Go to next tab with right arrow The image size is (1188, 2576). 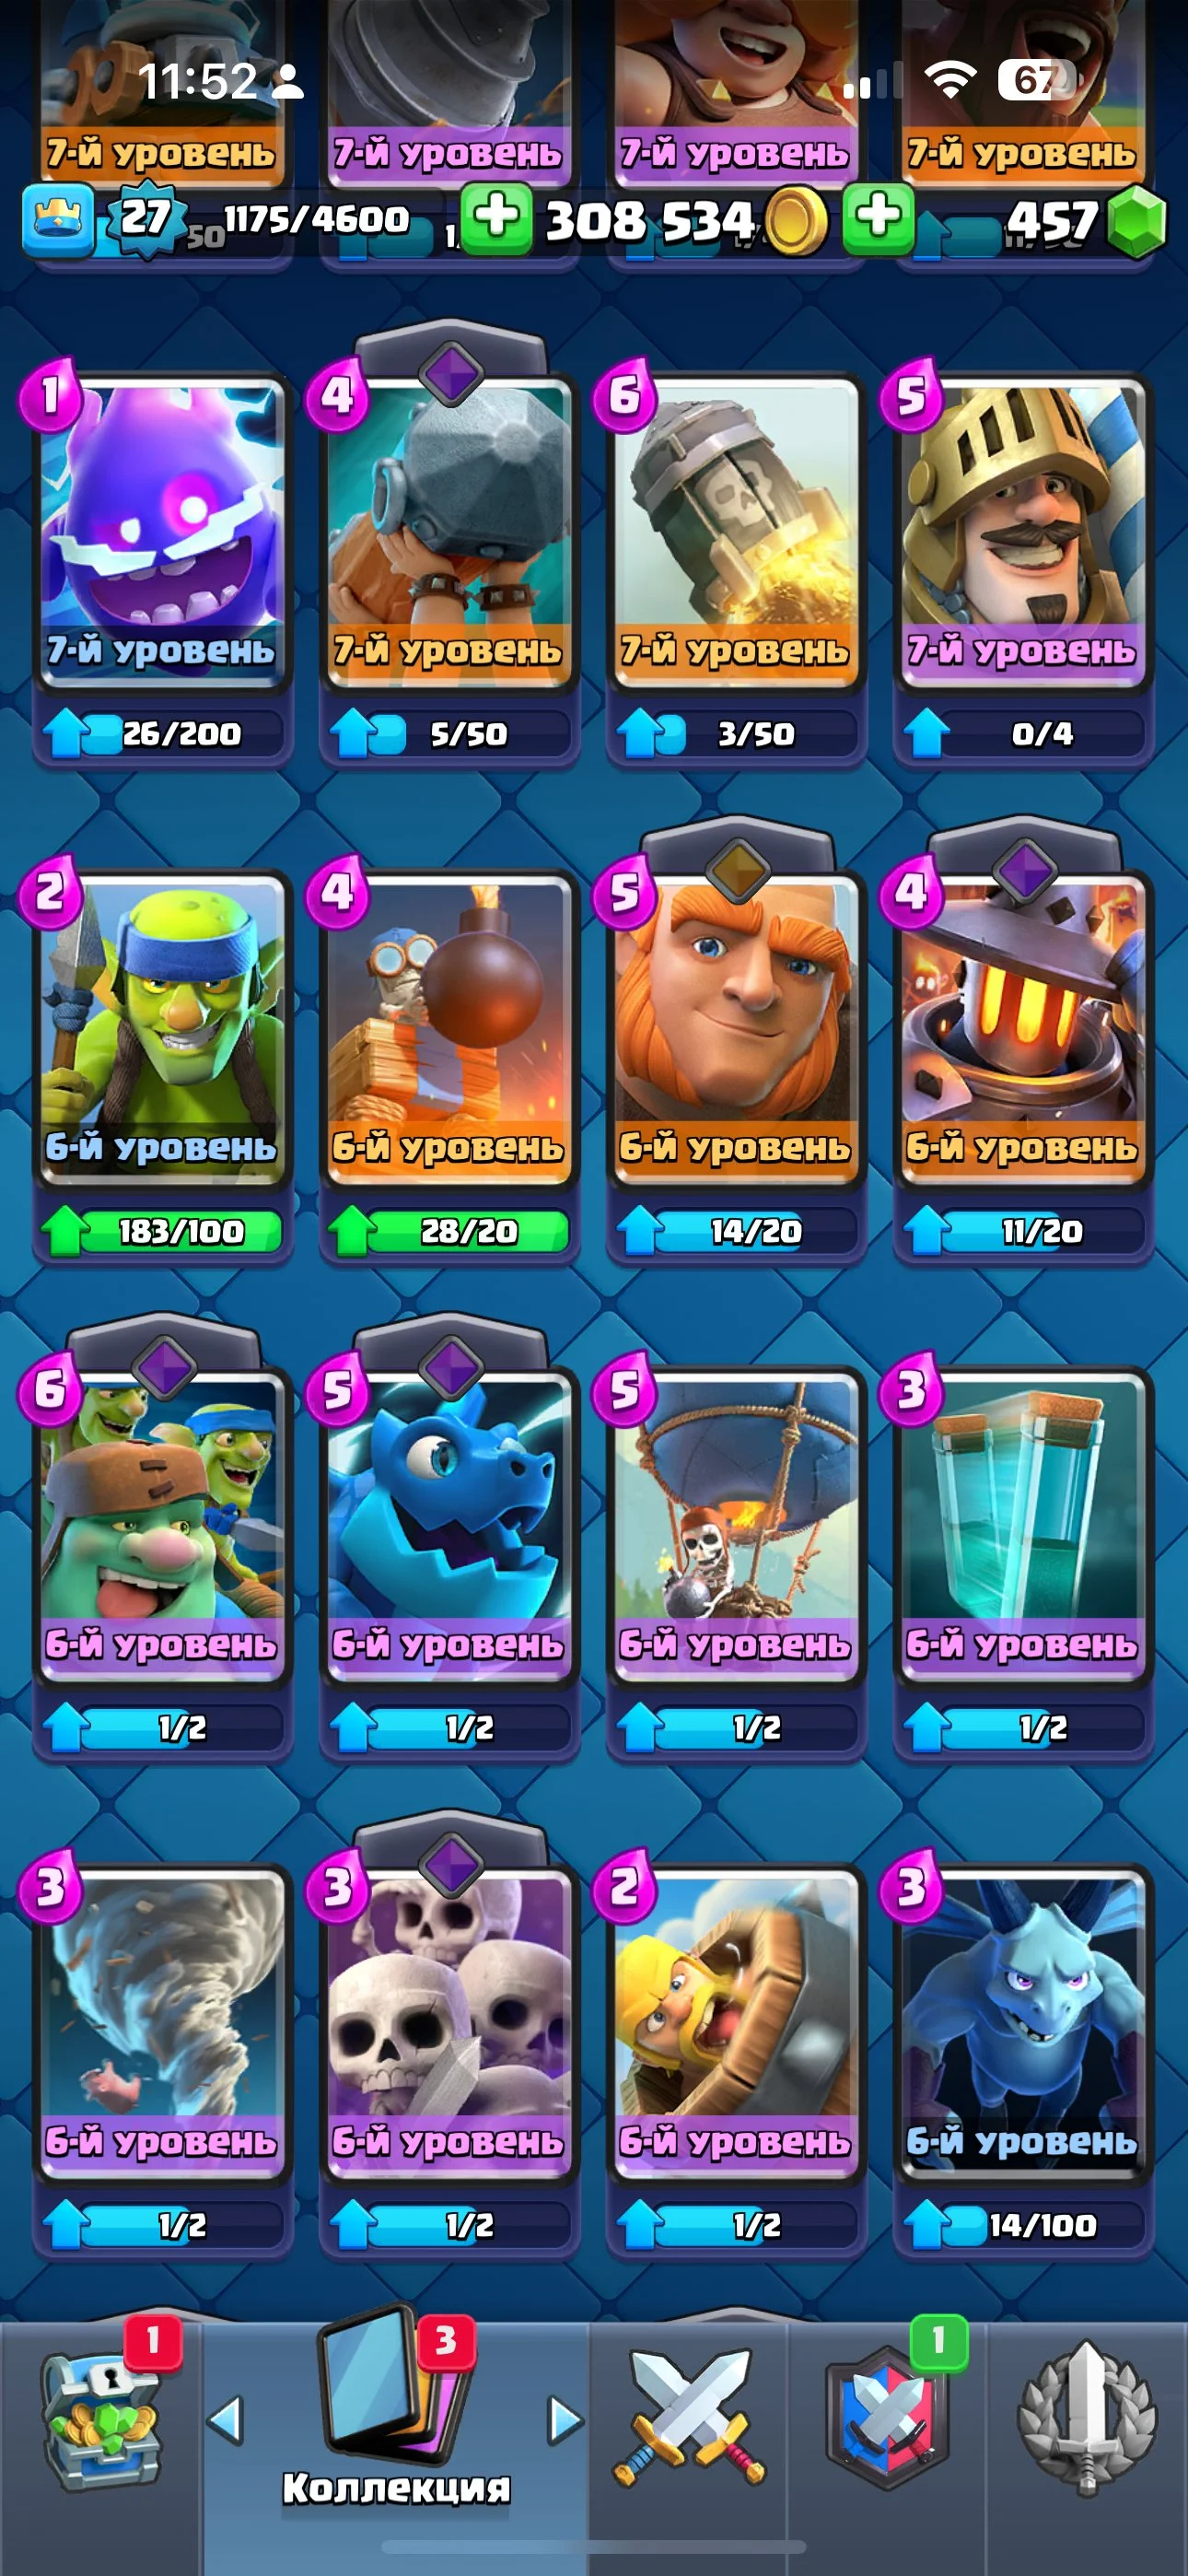coord(565,2421)
